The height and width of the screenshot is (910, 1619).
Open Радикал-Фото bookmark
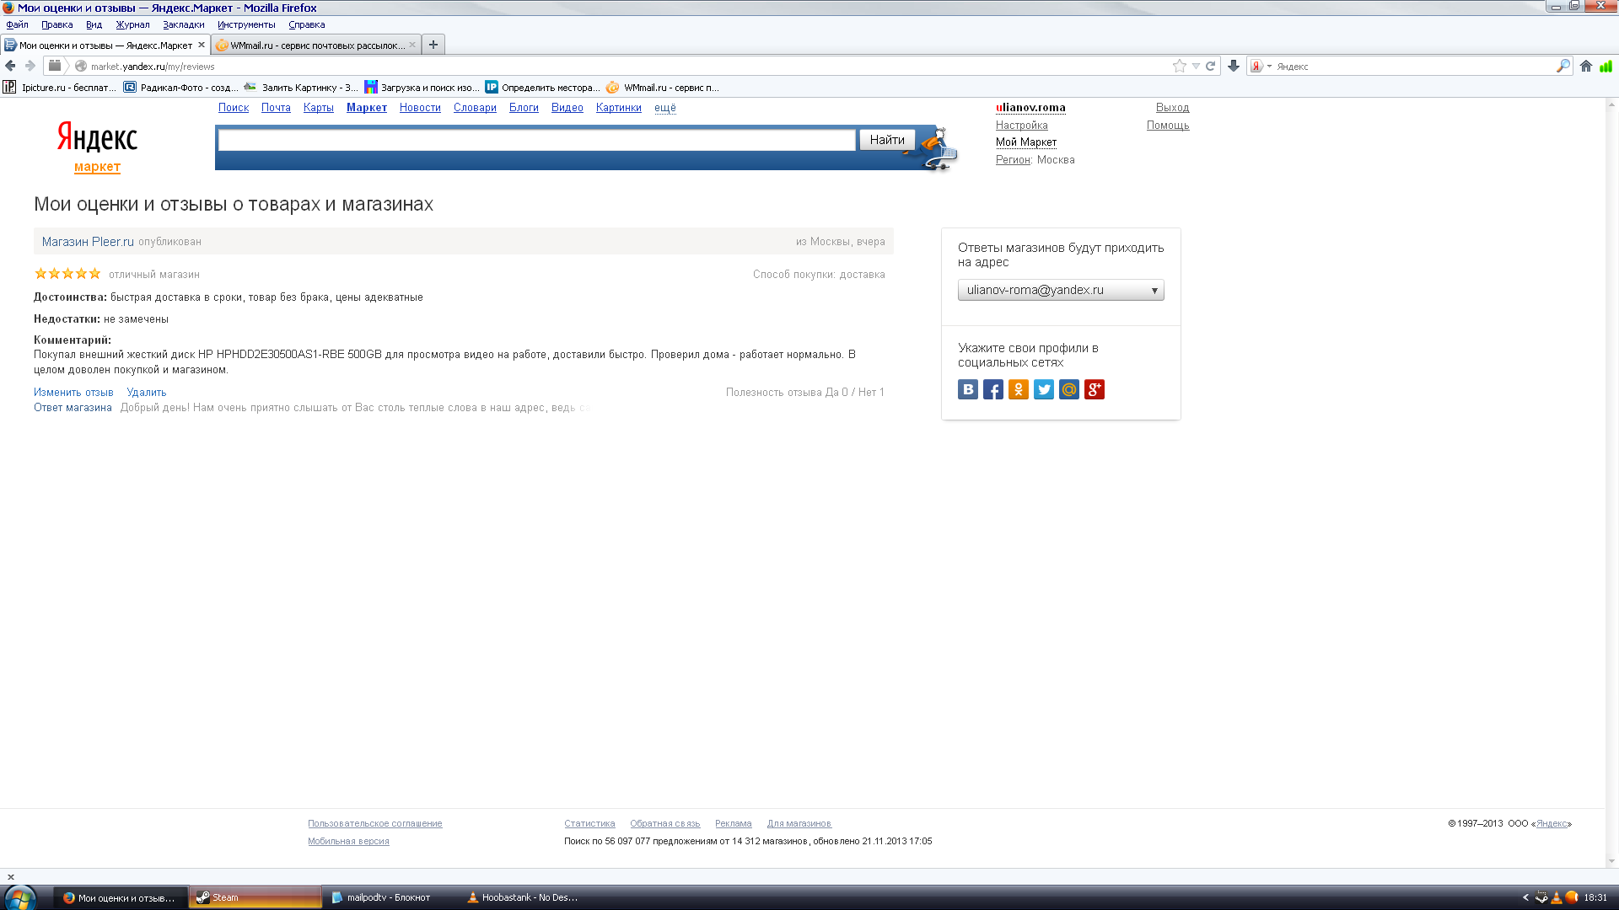tap(180, 87)
